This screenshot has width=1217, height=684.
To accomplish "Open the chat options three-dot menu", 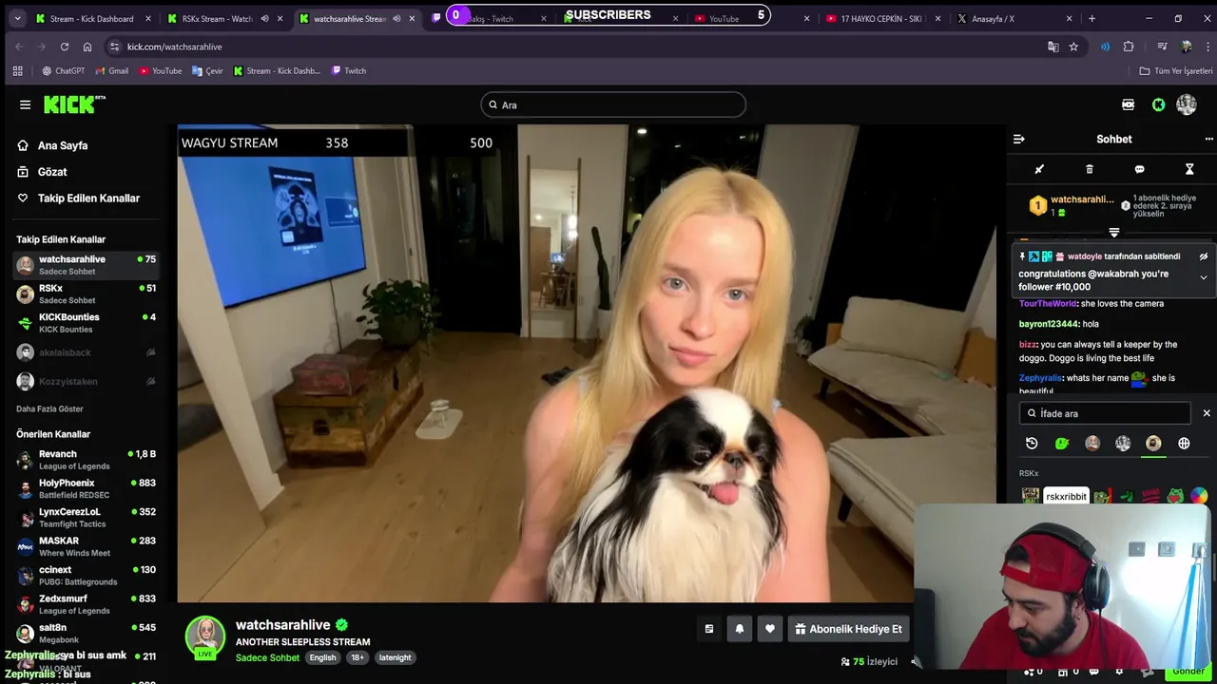I will (x=1208, y=139).
